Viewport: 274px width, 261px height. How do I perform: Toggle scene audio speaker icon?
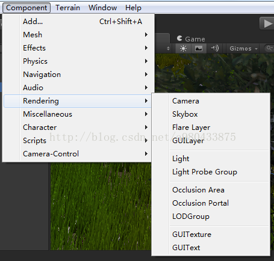[x=214, y=48]
